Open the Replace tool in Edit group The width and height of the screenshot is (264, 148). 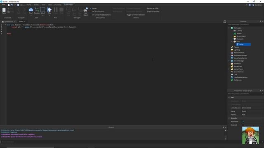pos(37,10)
